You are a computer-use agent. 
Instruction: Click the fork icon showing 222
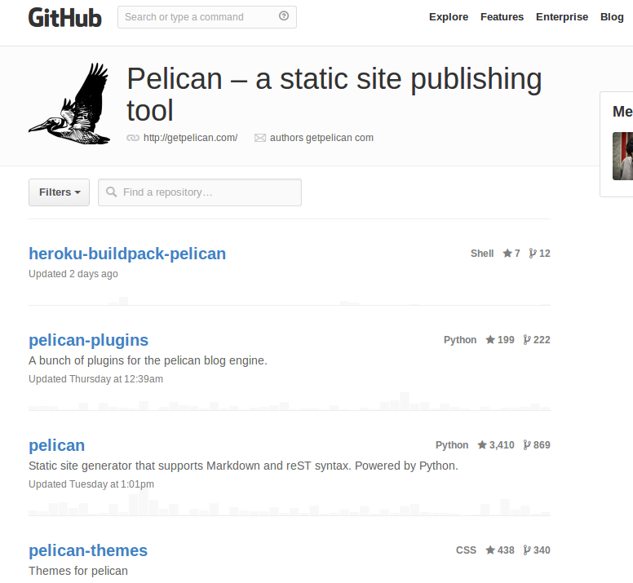[x=527, y=340]
